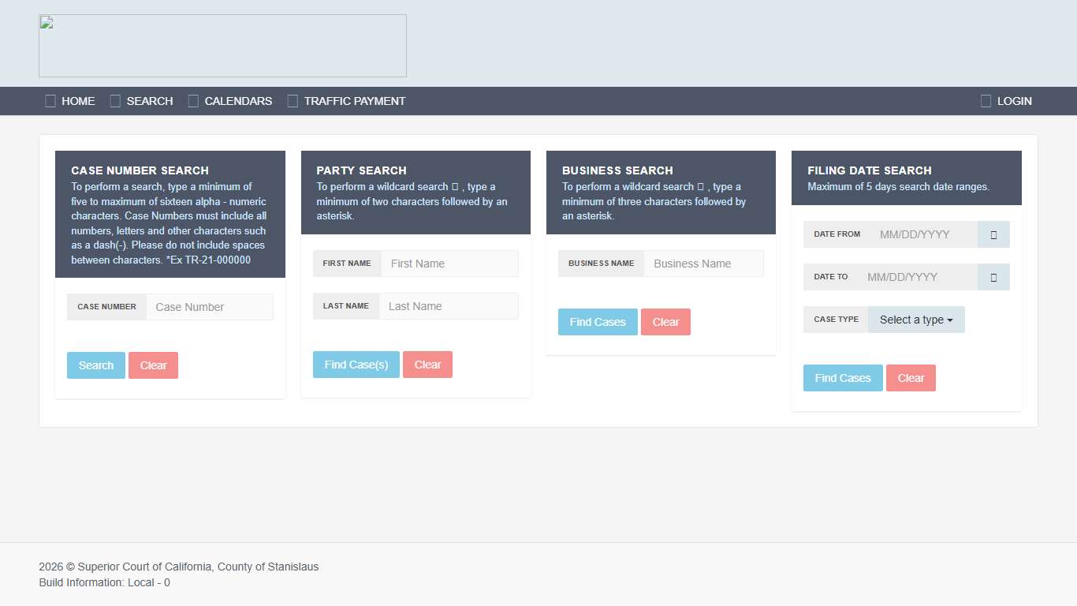Click Find Cases under Business Search

coord(598,322)
